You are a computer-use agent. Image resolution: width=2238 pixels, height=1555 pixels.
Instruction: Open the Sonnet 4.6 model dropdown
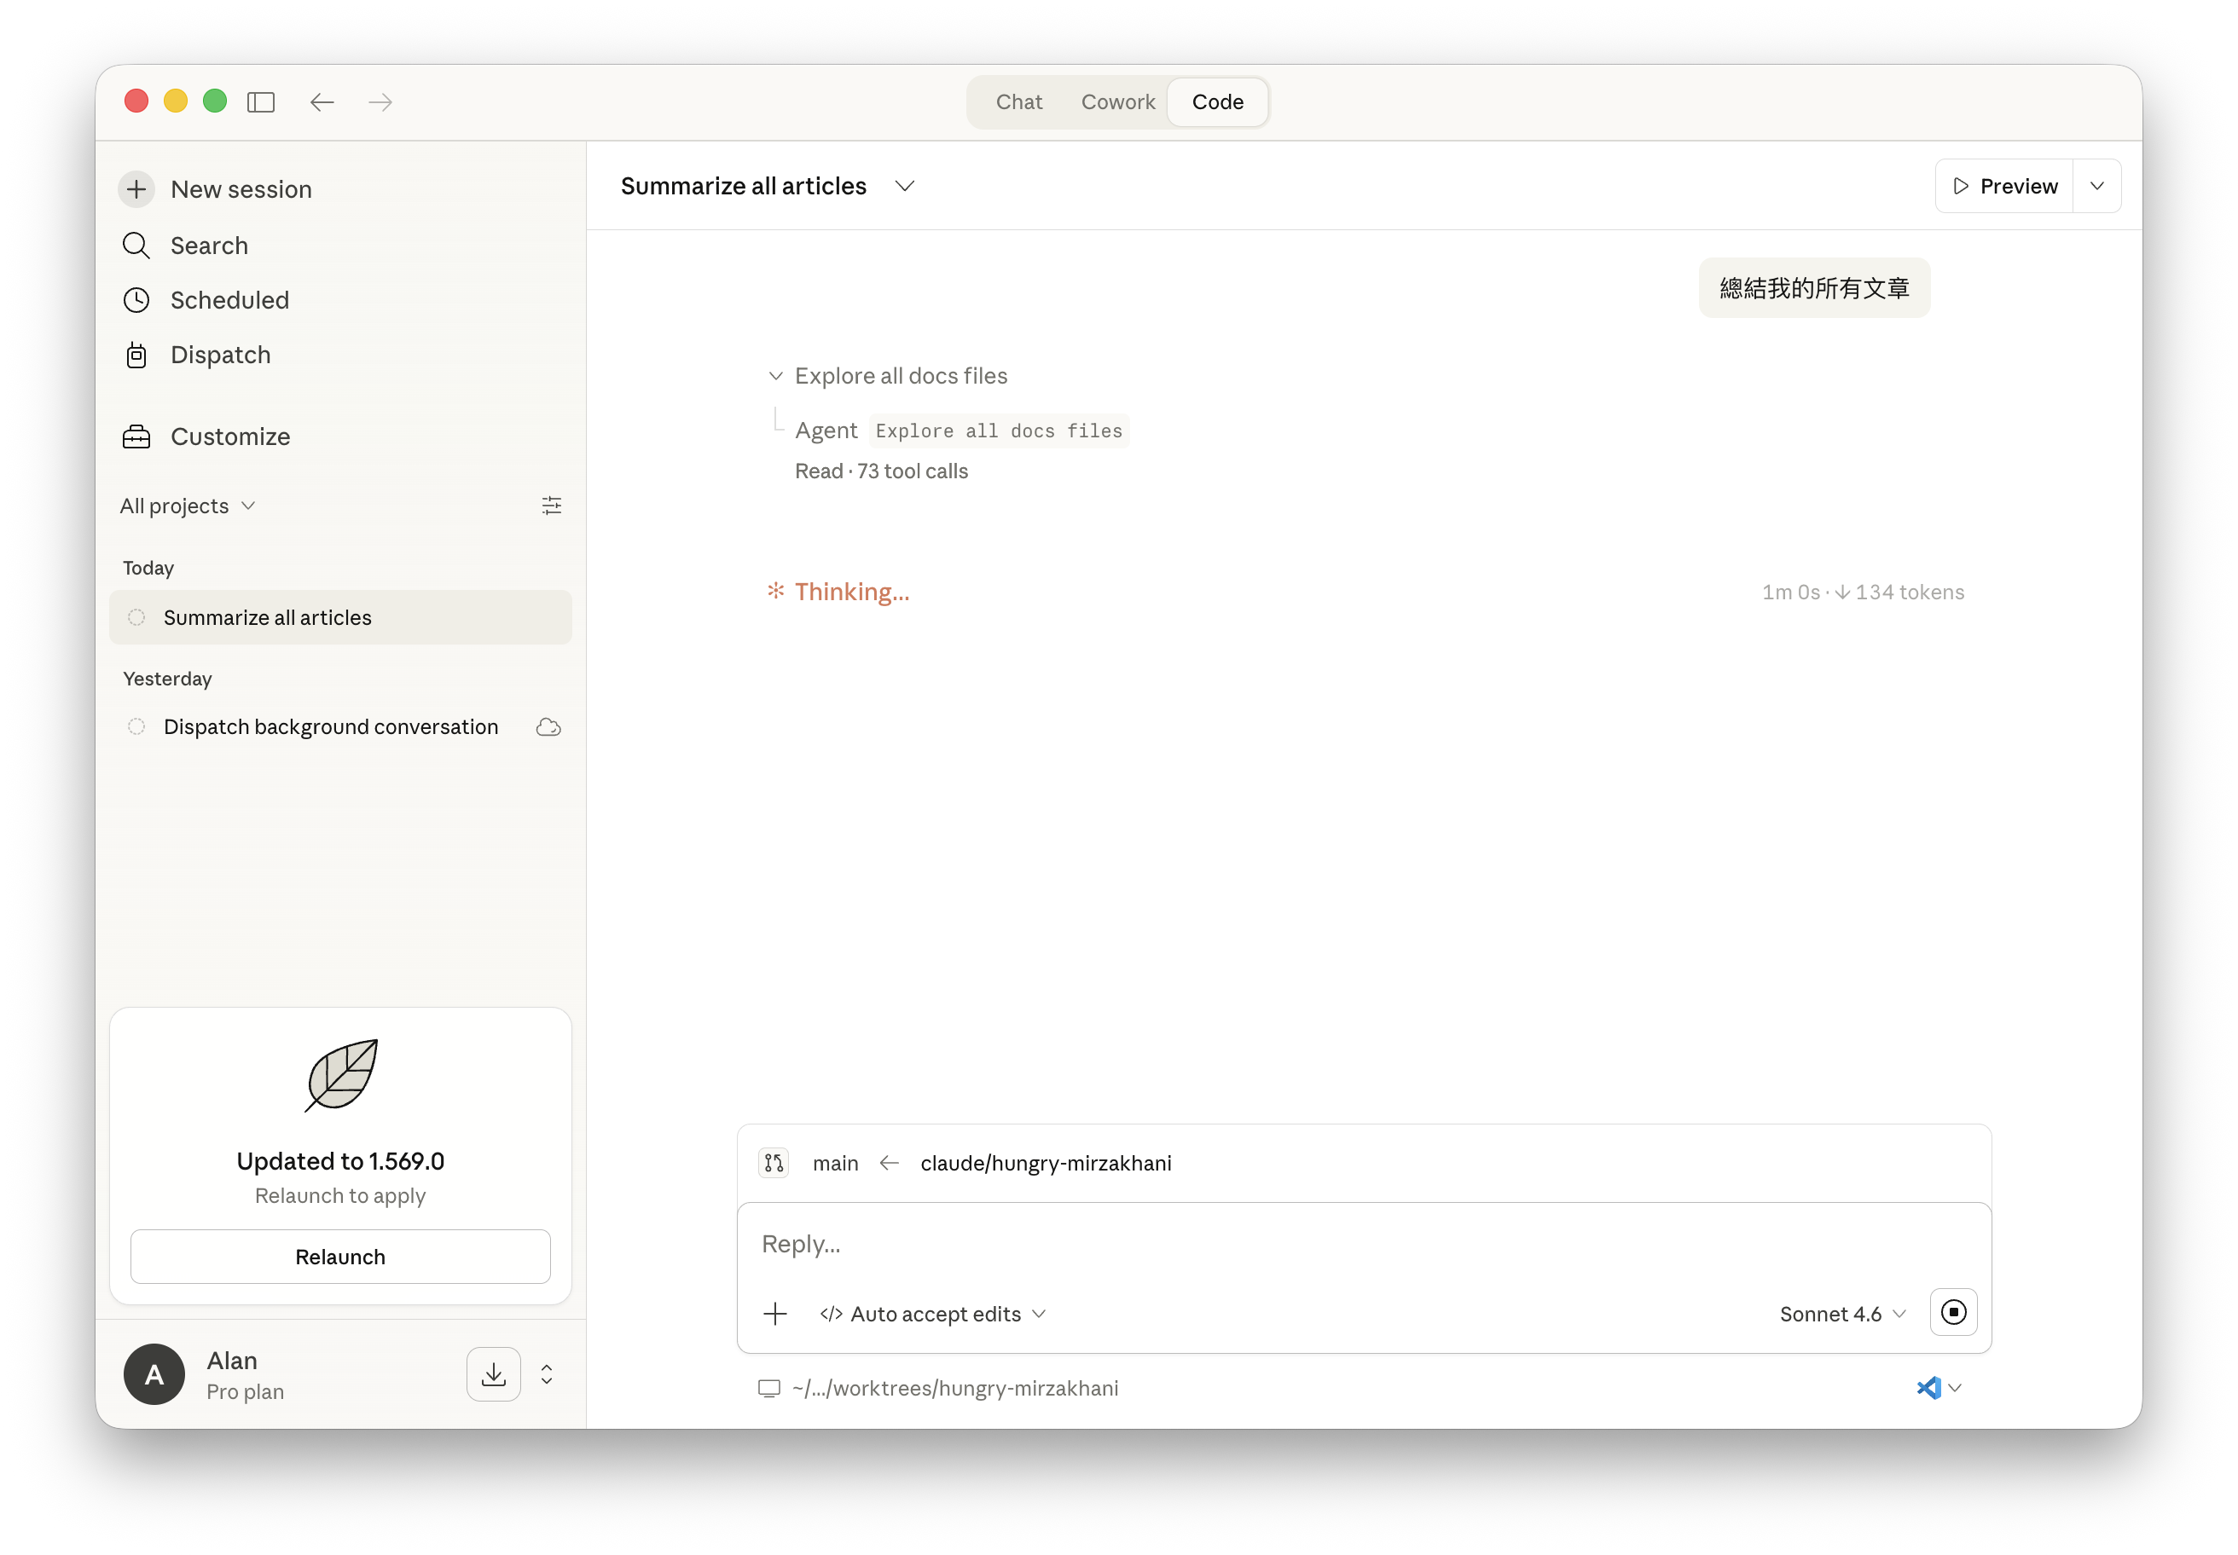pos(1841,1314)
